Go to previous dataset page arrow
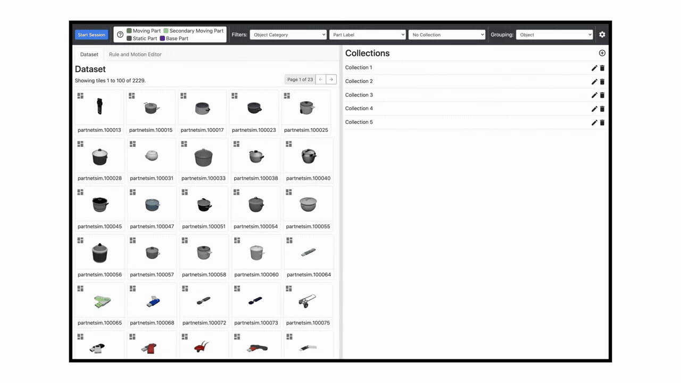This screenshot has height=383, width=681. coord(320,80)
